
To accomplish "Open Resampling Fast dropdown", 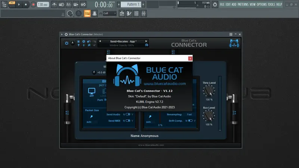I will tap(189, 115).
